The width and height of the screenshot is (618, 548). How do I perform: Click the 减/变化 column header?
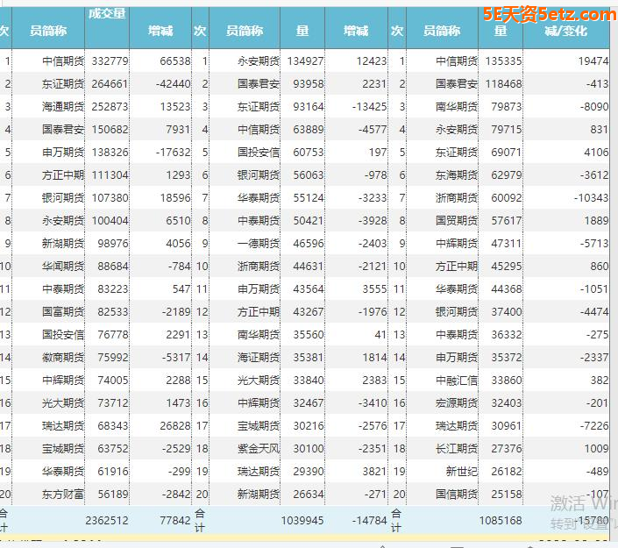tap(566, 31)
